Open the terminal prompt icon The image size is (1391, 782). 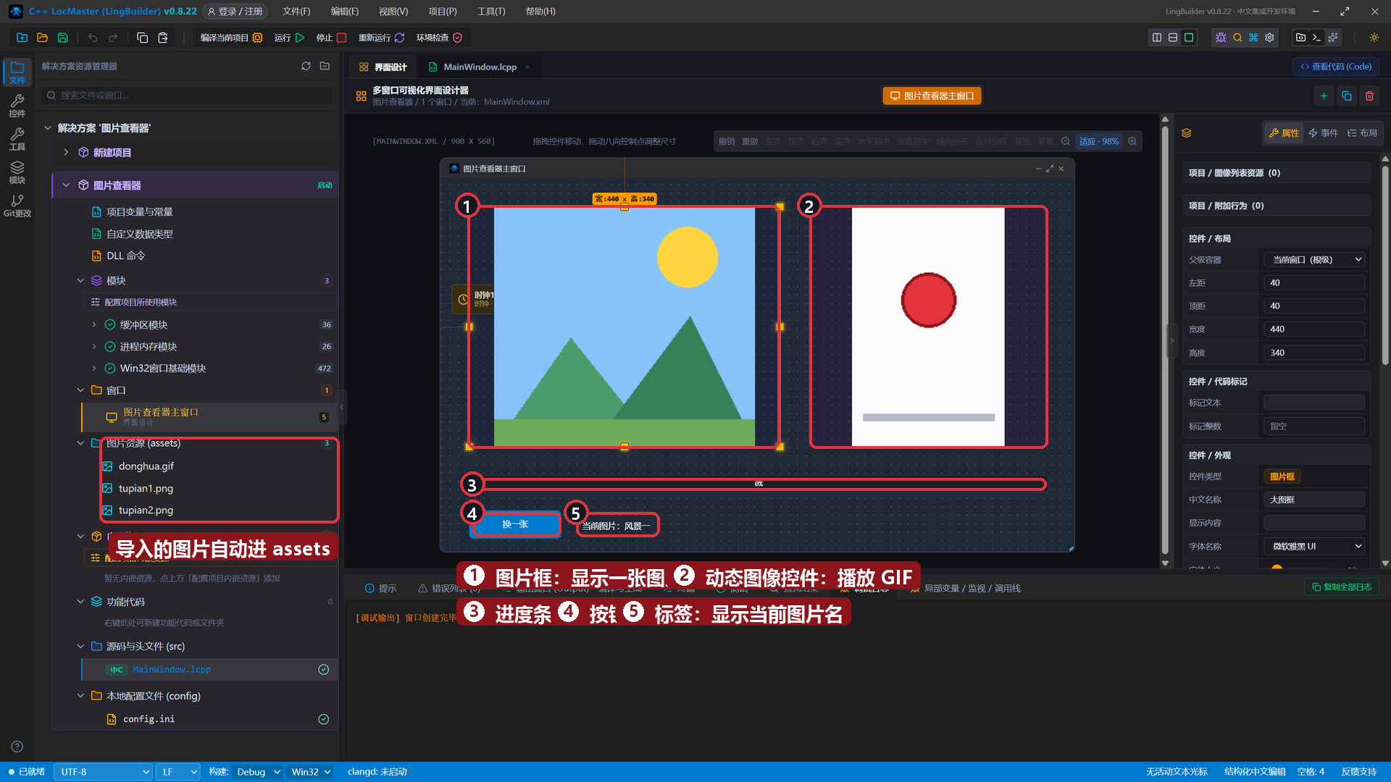coord(1316,38)
